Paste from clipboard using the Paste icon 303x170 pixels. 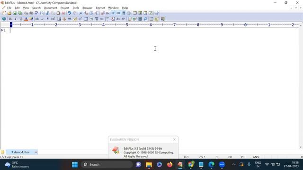coord(58,13)
